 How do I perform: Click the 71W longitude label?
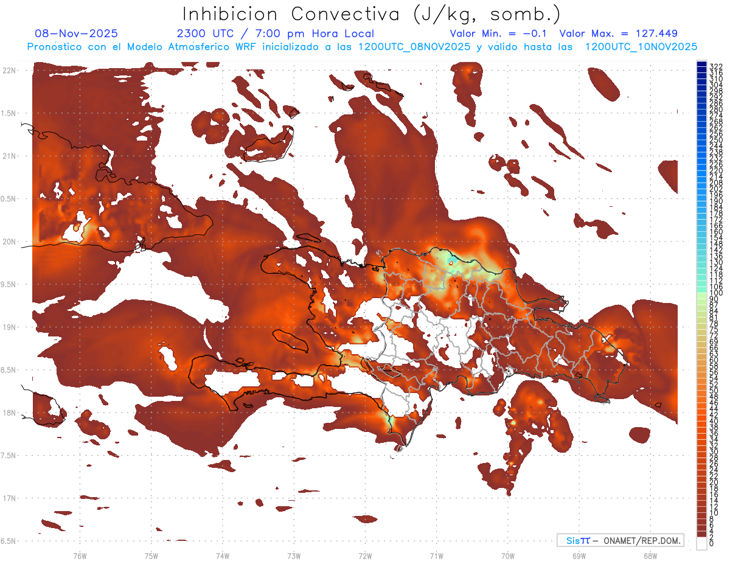point(436,555)
